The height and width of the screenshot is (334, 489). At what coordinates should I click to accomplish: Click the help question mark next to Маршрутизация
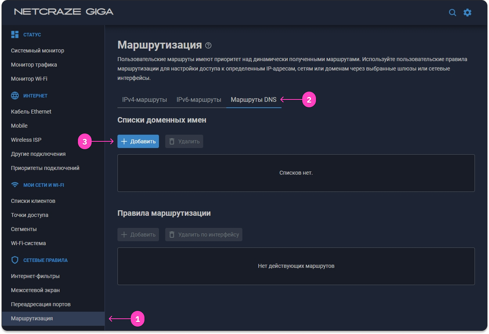point(208,45)
